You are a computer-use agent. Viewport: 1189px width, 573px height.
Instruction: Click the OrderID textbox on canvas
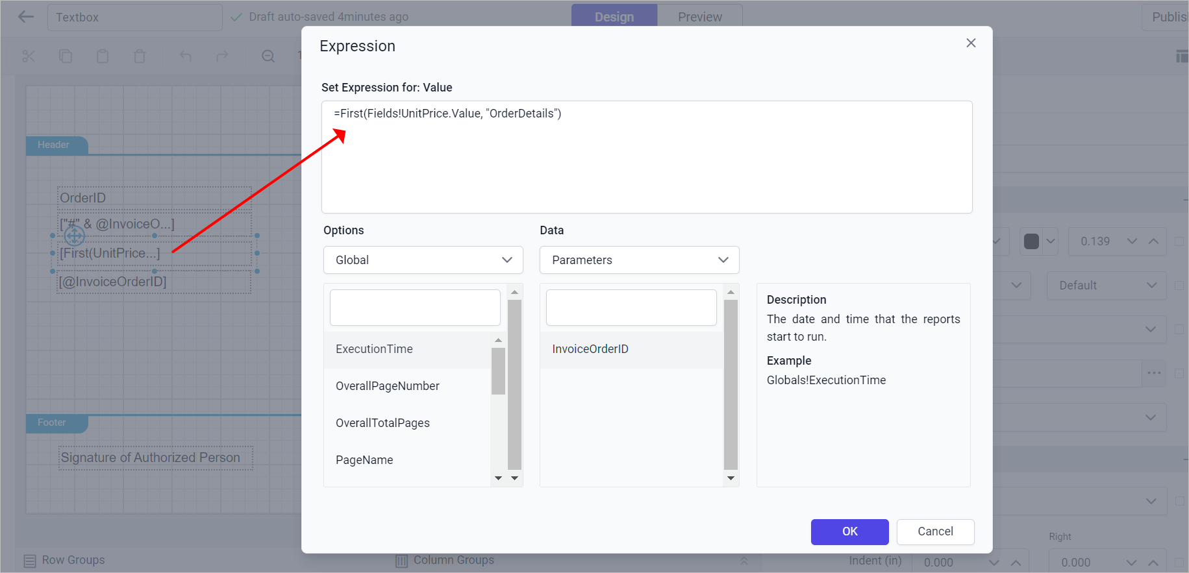(x=155, y=198)
